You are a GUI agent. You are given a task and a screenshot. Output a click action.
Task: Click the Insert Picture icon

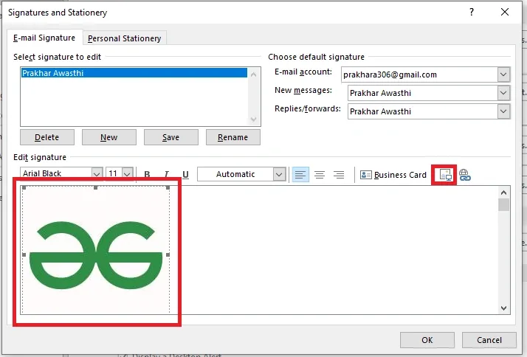pyautogui.click(x=445, y=175)
